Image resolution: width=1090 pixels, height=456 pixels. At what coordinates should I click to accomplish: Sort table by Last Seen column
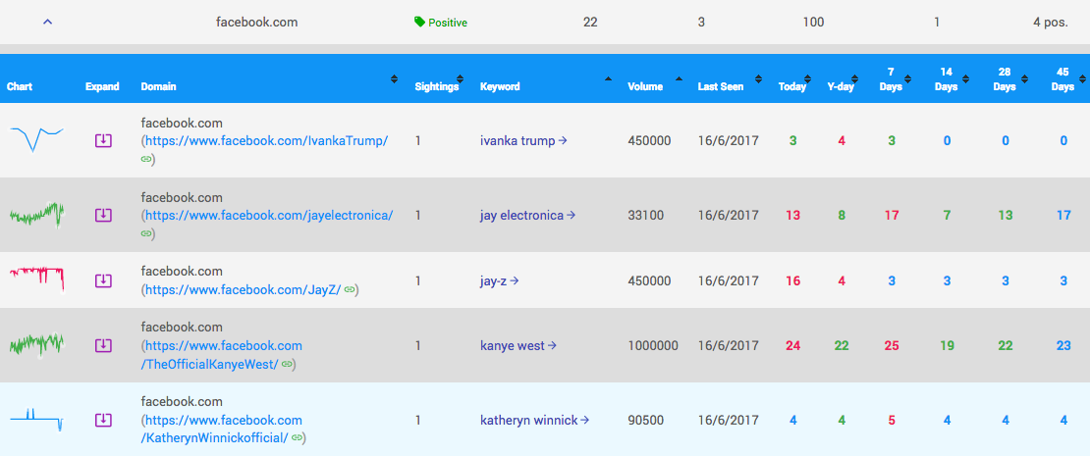pyautogui.click(x=758, y=78)
